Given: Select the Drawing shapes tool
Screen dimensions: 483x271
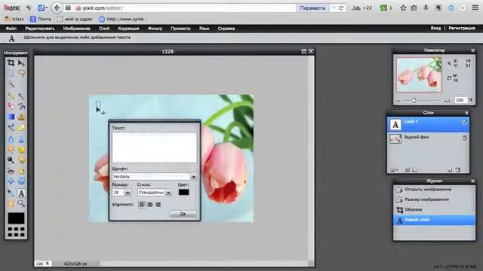Looking at the screenshot, I should pos(21,127).
